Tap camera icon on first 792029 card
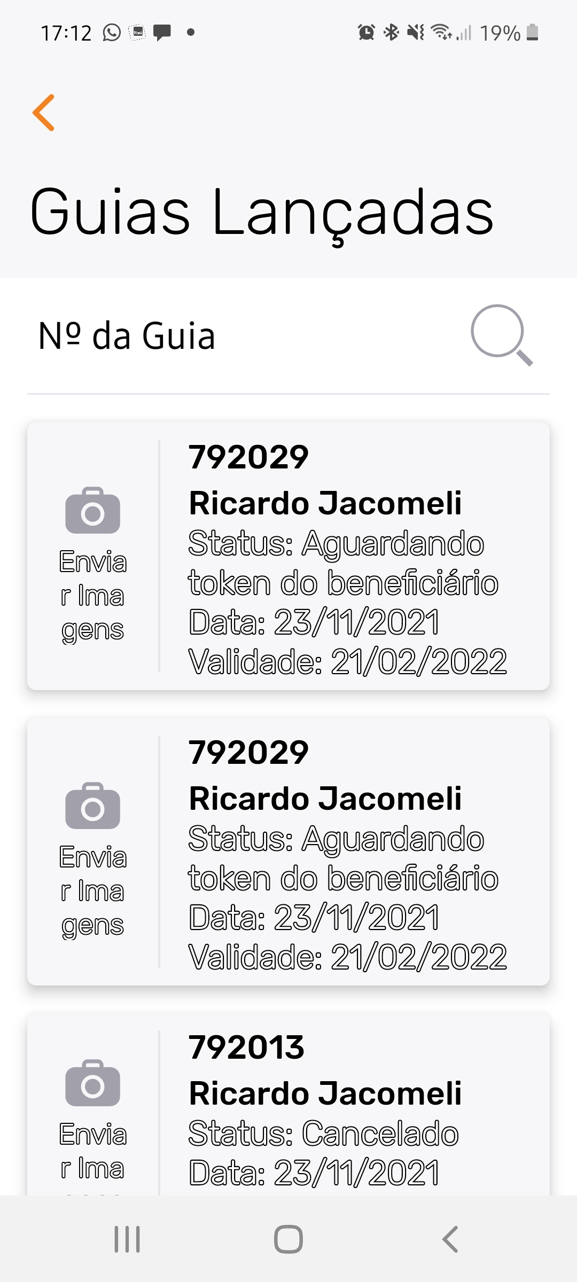Image resolution: width=577 pixels, height=1282 pixels. click(92, 511)
